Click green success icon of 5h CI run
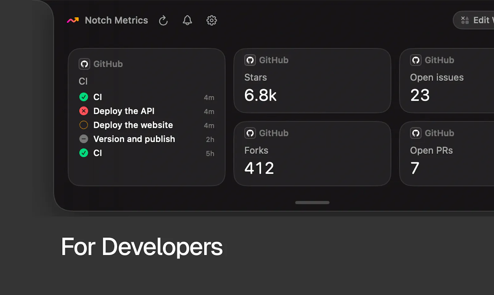Viewport: 494px width, 295px height. click(84, 153)
